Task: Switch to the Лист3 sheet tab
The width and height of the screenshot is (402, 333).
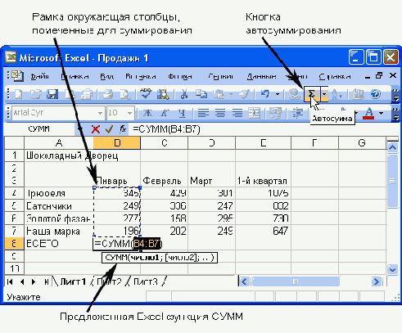Action: click(x=146, y=281)
